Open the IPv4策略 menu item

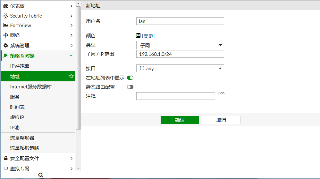pos(20,66)
